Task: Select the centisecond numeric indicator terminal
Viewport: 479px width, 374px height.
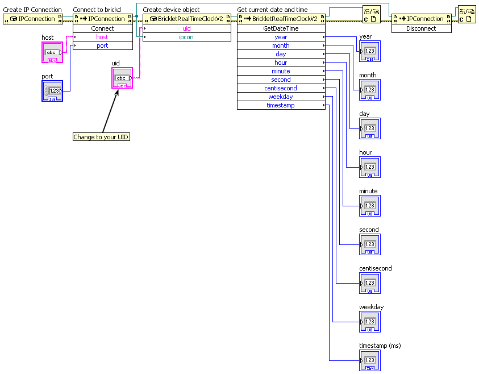Action: click(370, 283)
